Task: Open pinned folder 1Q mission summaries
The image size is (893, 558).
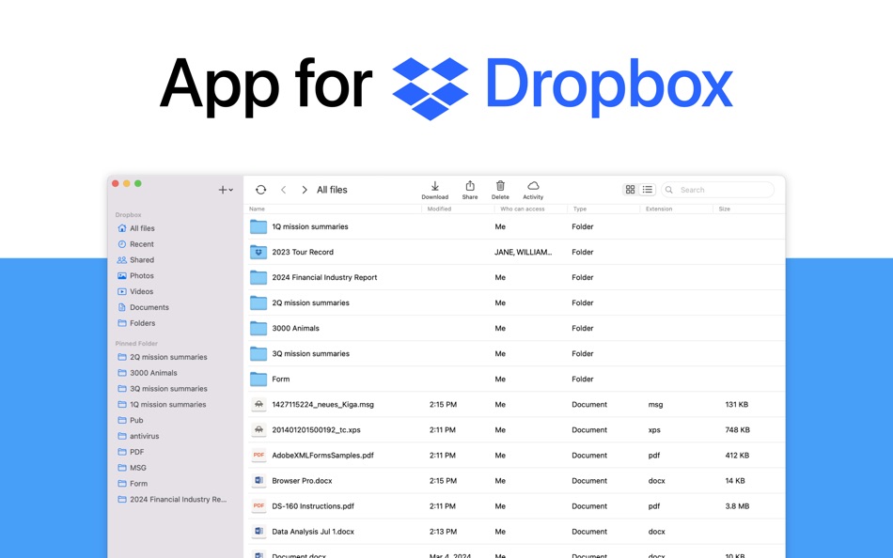Action: [162, 405]
